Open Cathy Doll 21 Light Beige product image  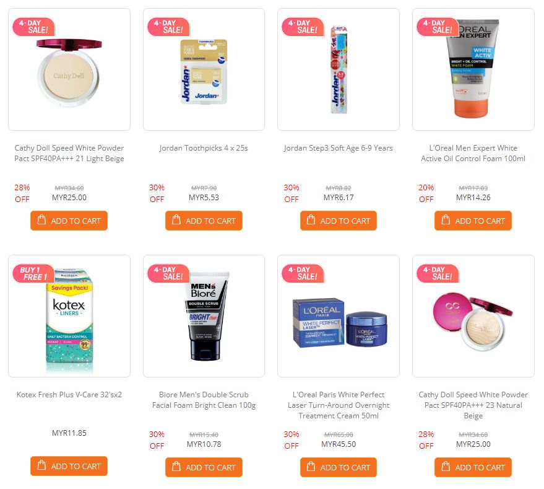point(69,69)
